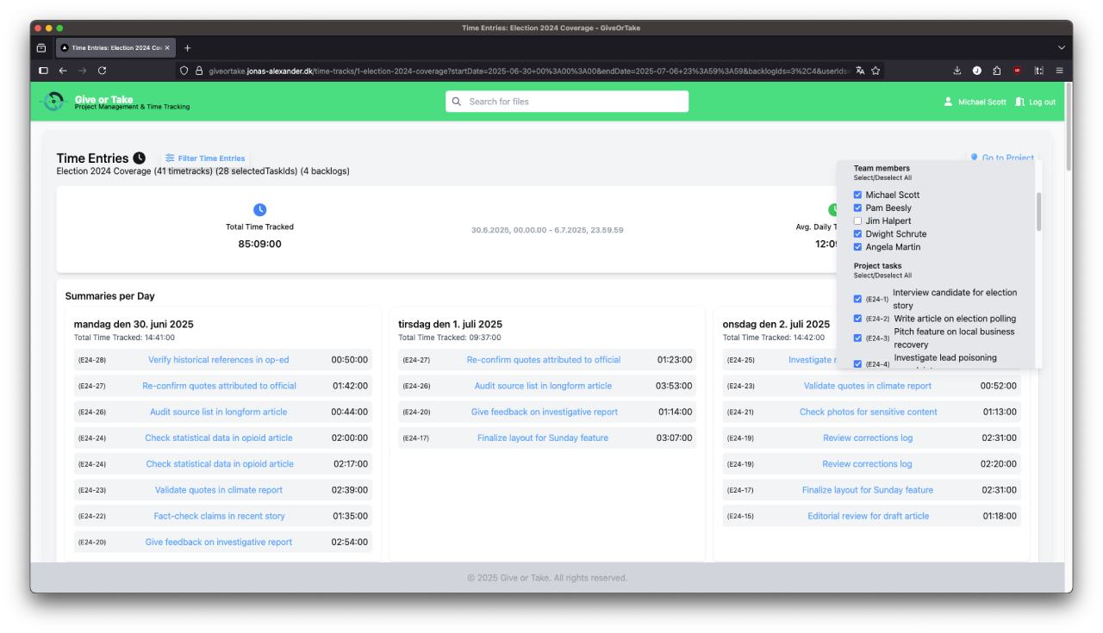
Task: Uncheck the Pam Beesly checkbox
Action: pos(857,208)
